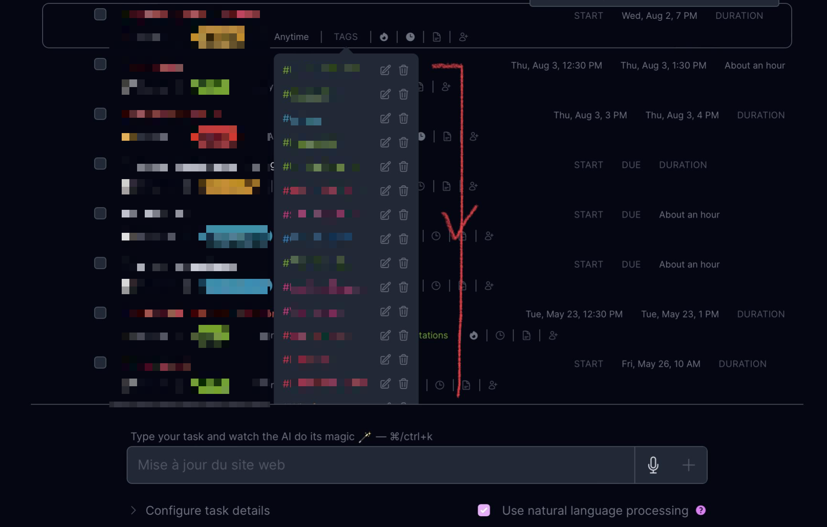827x527 pixels.
Task: Check the task starting Thu, Aug 3, 12:30 PM
Action: (x=100, y=64)
